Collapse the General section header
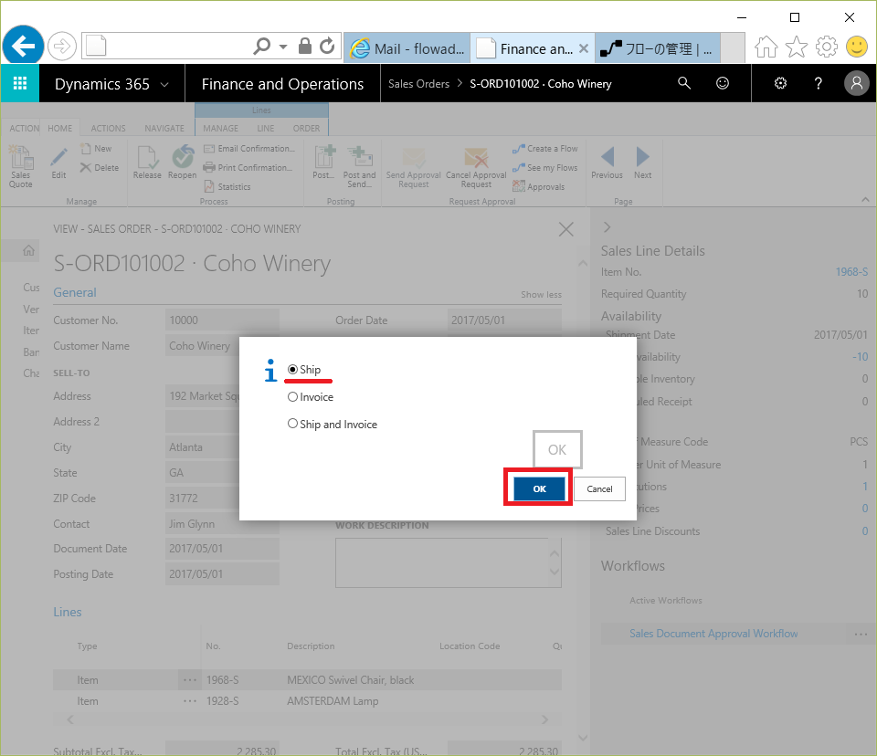This screenshot has height=756, width=877. (74, 292)
